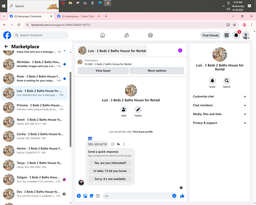Attach a photo with the image icon
Viewport: 256px width, 205px height.
[x=85, y=196]
